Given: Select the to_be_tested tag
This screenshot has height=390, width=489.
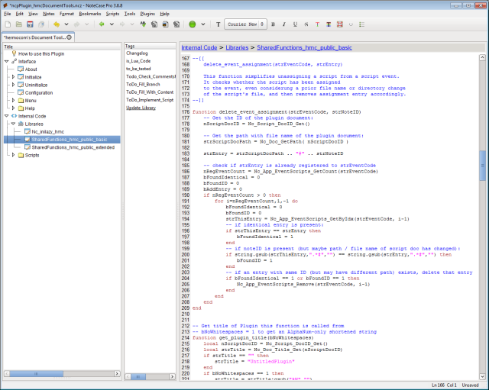Looking at the screenshot, I should click(138, 69).
